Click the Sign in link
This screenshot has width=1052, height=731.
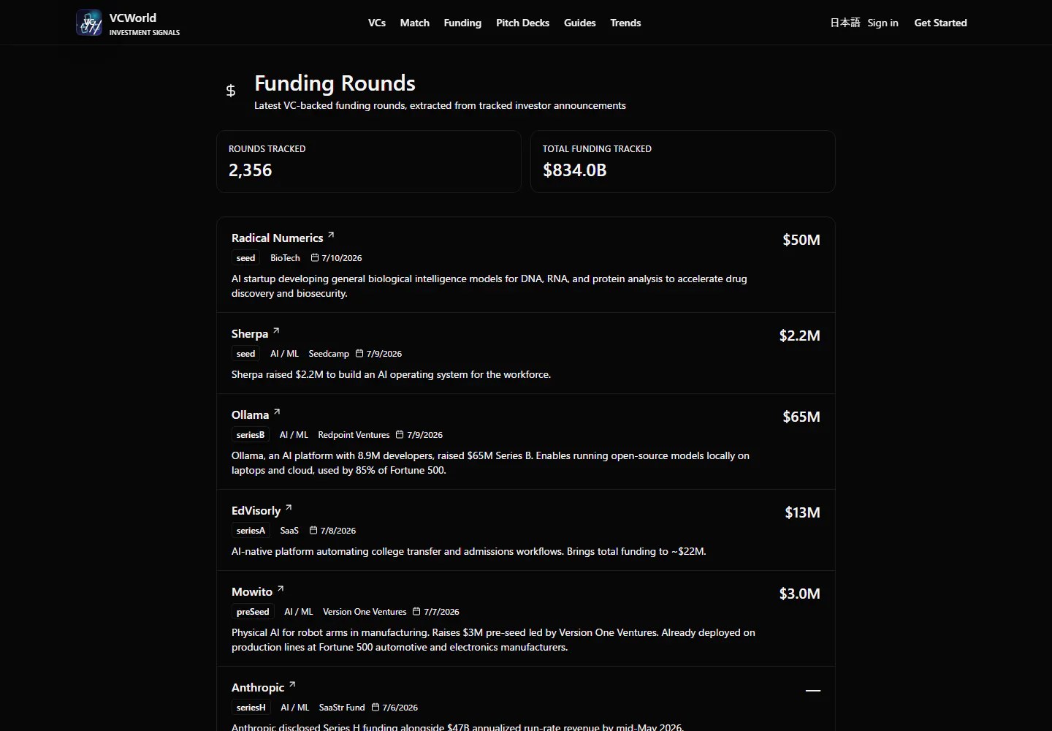[883, 23]
